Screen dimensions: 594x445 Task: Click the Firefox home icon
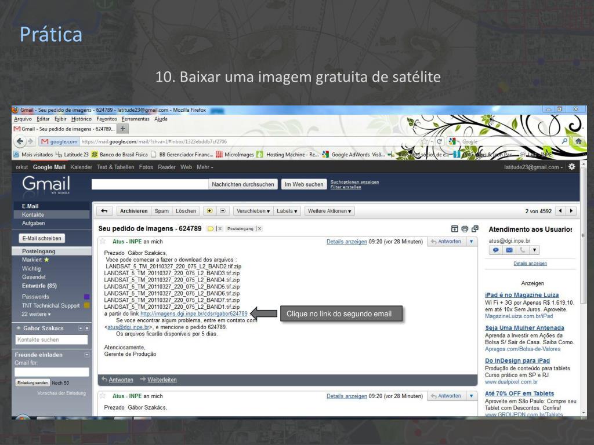tap(578, 141)
